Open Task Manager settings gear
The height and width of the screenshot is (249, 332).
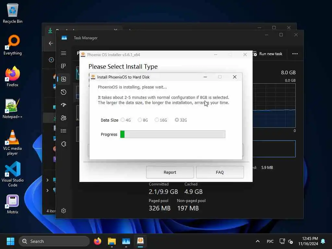(x=64, y=211)
